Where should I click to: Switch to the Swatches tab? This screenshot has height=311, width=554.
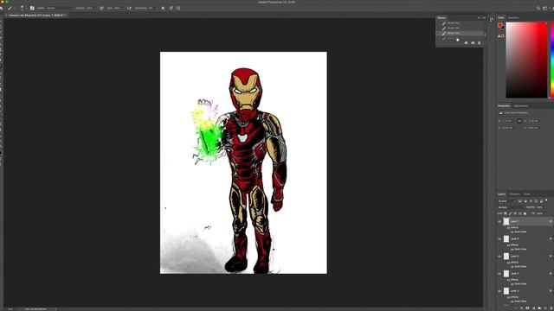click(x=513, y=17)
